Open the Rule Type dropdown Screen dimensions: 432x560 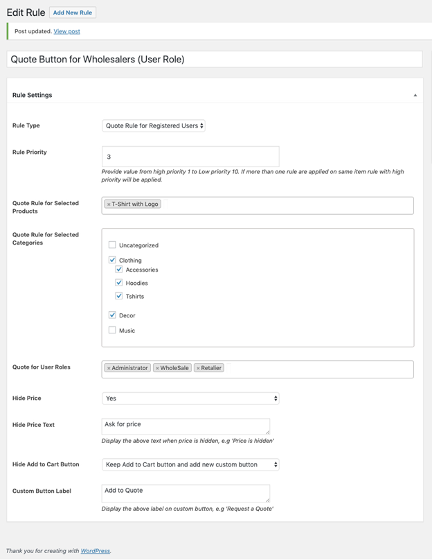click(154, 126)
